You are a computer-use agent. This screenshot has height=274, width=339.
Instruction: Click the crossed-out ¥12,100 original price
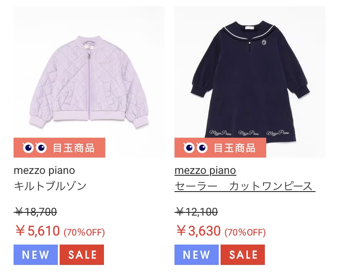(x=196, y=212)
